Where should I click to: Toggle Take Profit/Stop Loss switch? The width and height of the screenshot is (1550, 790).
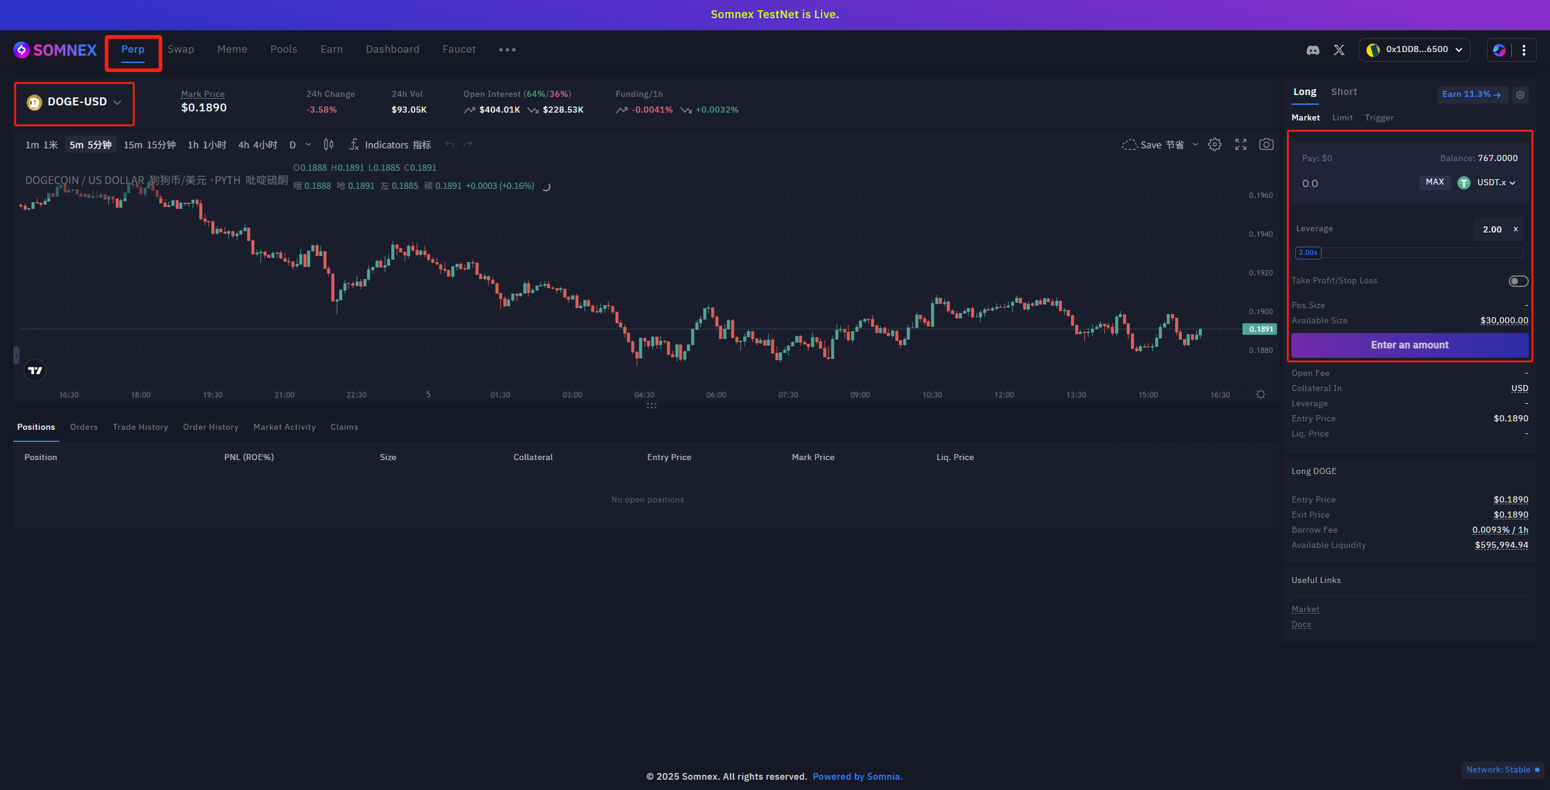coord(1519,281)
